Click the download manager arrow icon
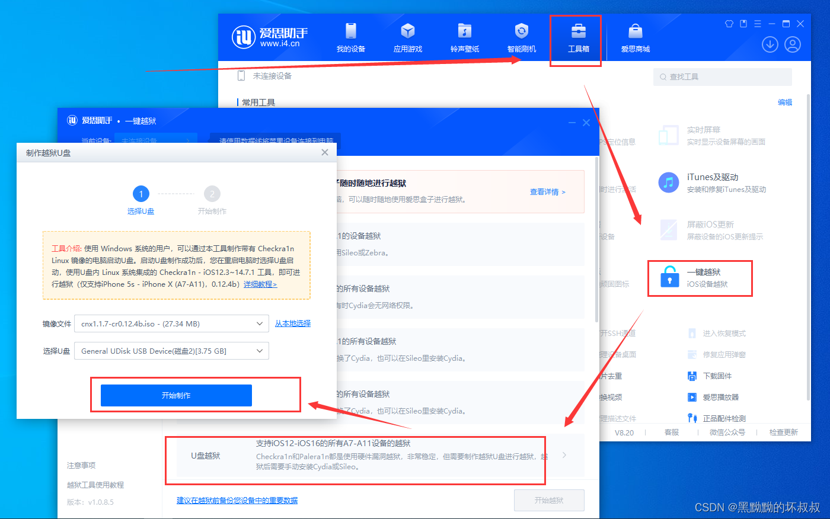Screen dimensions: 830x519 pyautogui.click(x=770, y=44)
